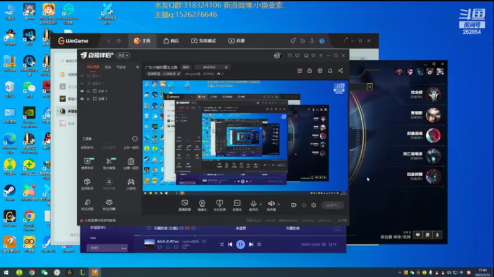Open WeGame 主页 tab
This screenshot has width=494, height=277.
(x=142, y=41)
